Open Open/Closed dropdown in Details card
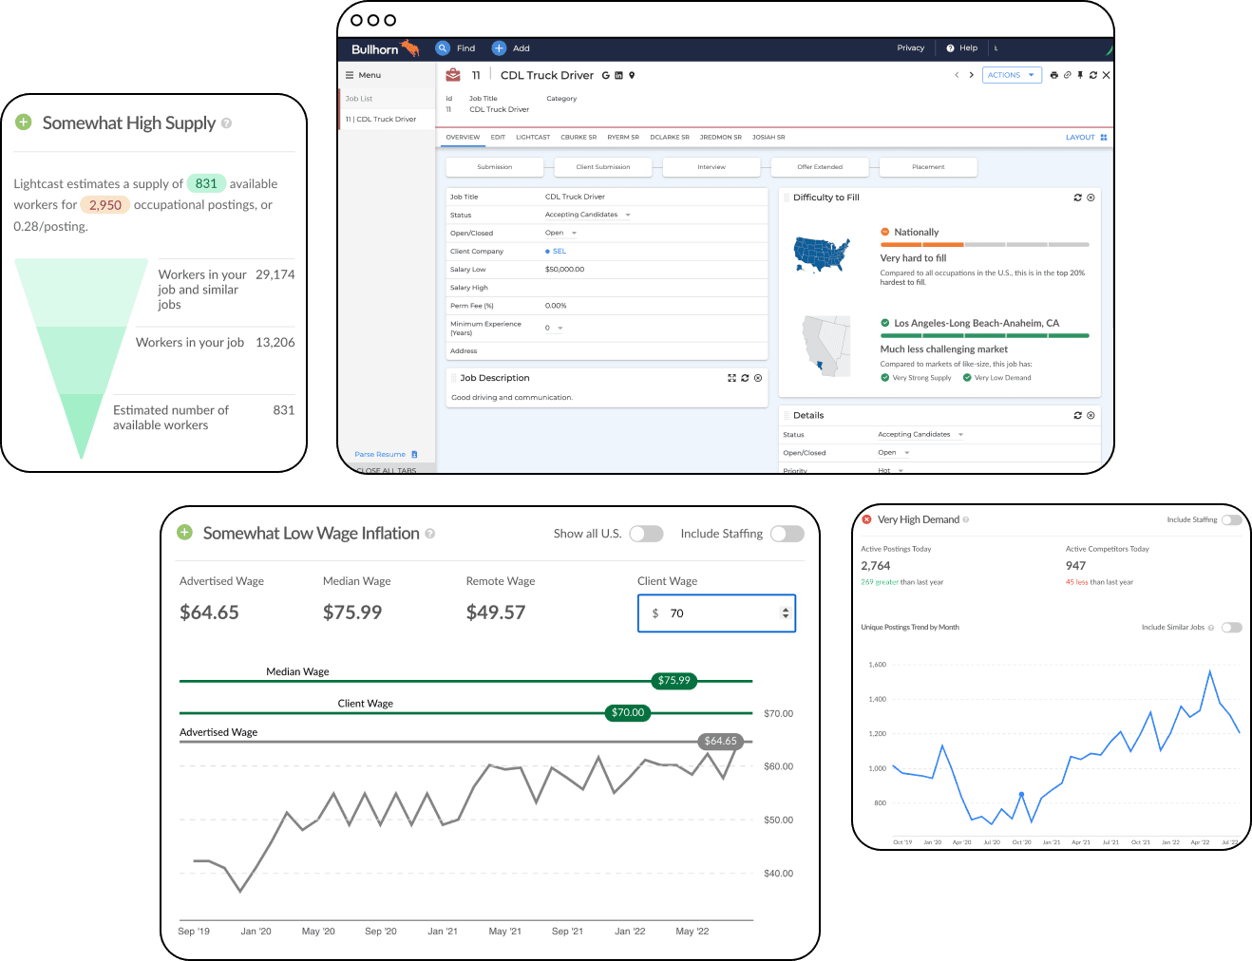Viewport: 1252px width, 961px height. pos(894,453)
